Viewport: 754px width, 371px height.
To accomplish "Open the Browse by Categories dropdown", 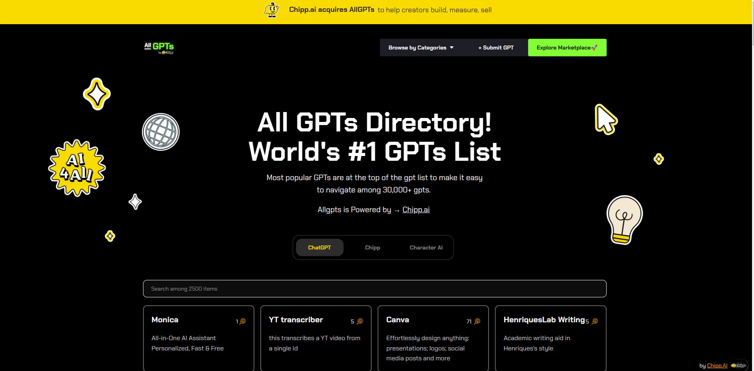I will pyautogui.click(x=421, y=48).
